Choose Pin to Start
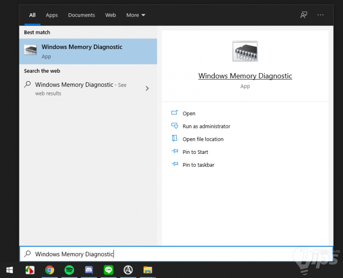Image resolution: width=343 pixels, height=278 pixels. (x=196, y=152)
